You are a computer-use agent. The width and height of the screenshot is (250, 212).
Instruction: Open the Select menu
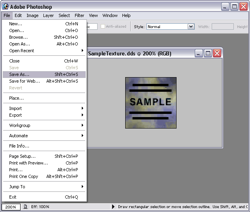(64, 15)
